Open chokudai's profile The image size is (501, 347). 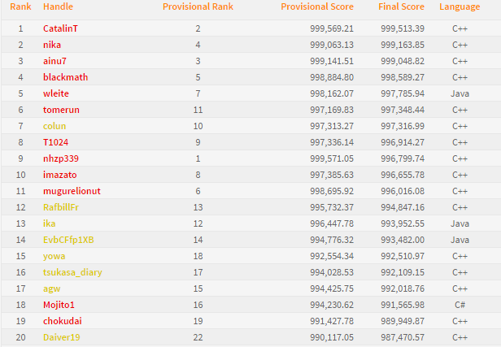tap(62, 321)
